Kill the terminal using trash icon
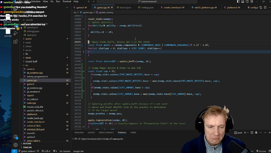The height and width of the screenshot is (153, 271). [x=256, y=133]
